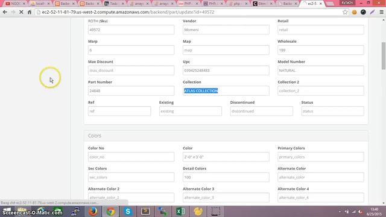Close the active ec2 tab
386x217 pixels.
tap(320, 4)
